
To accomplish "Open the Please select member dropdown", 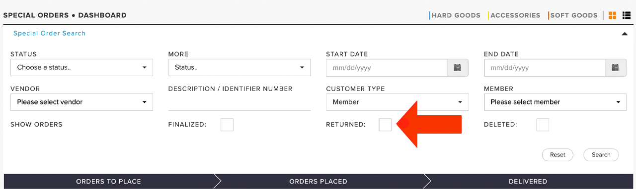I will tap(555, 102).
